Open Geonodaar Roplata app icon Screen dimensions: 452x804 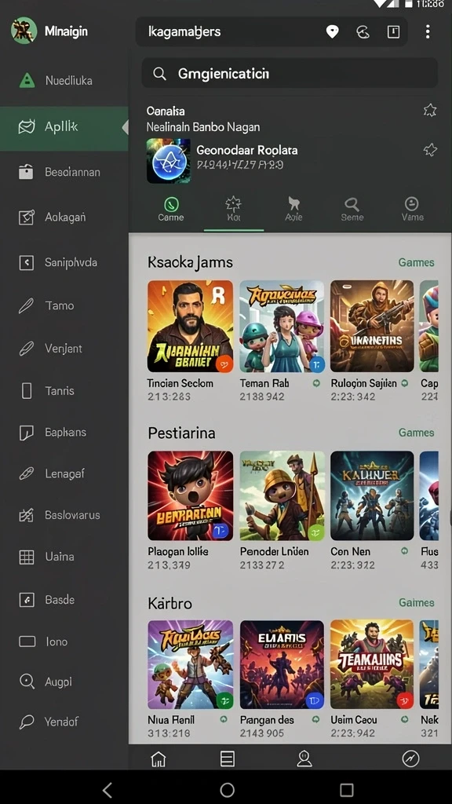[x=168, y=160]
